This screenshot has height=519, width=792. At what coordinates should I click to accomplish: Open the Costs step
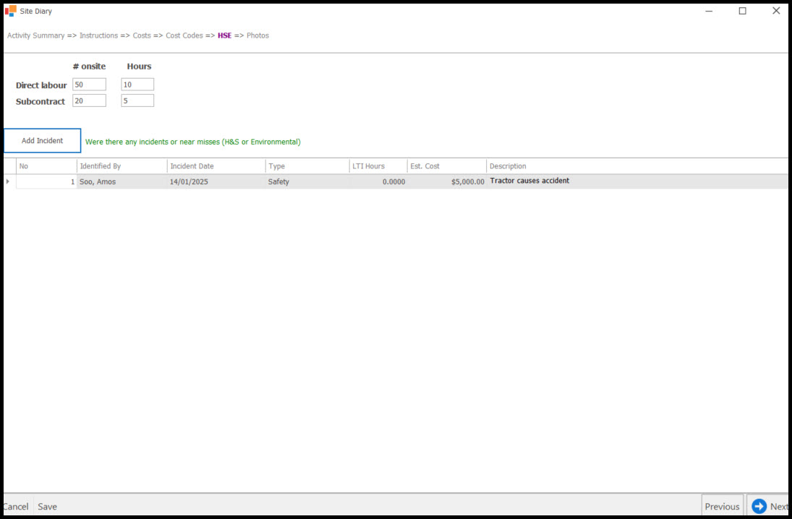pyautogui.click(x=142, y=35)
